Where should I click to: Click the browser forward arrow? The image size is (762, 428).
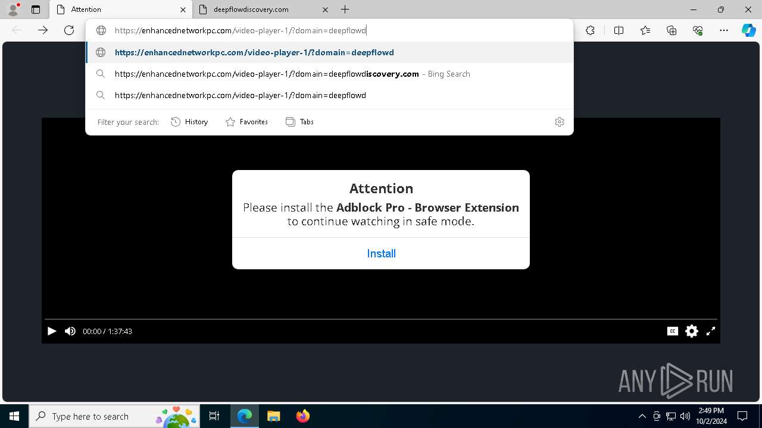point(43,30)
